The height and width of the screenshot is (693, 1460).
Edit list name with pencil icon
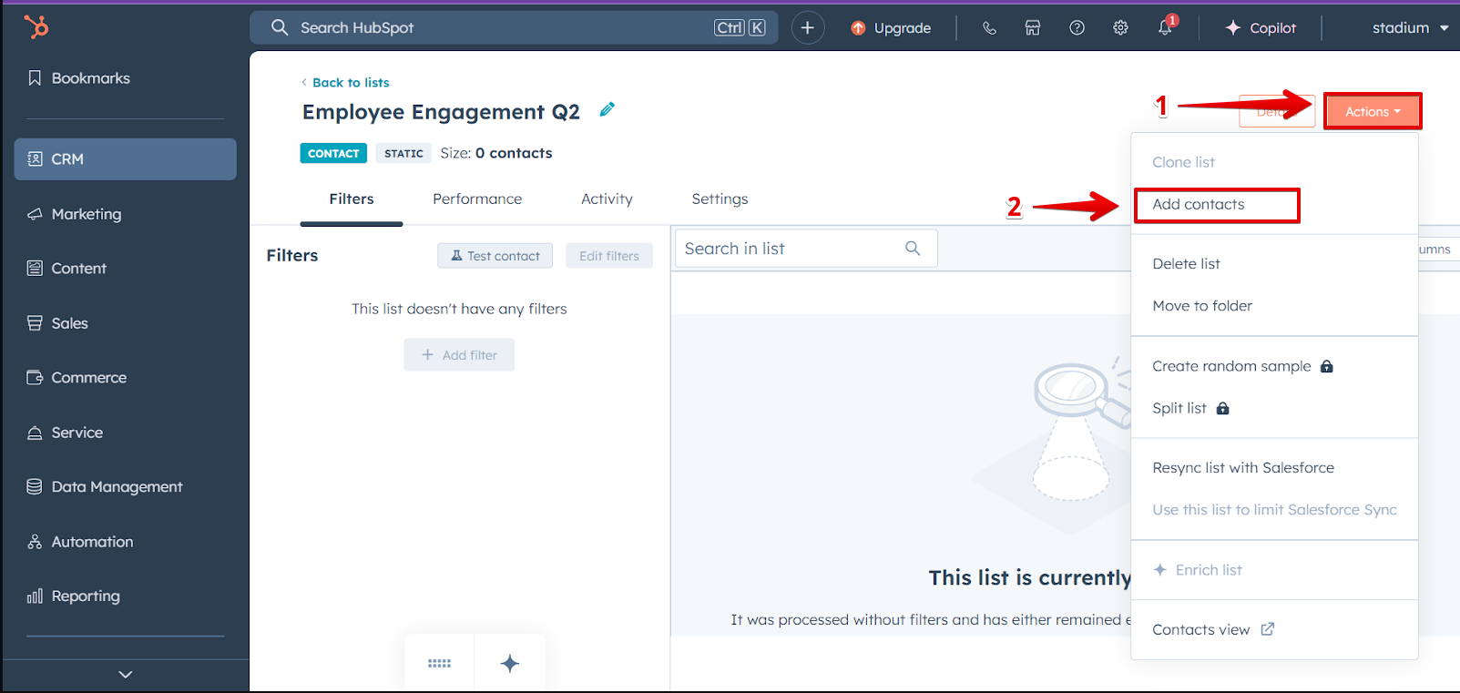click(x=607, y=110)
